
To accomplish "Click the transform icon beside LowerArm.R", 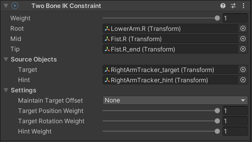I will (x=107, y=29).
